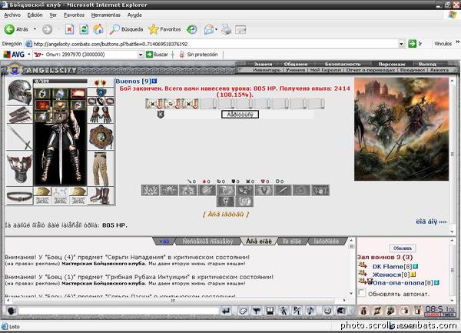Click the chat message input field
Image resolution: width=461 pixels, height=333 pixels.
(119, 311)
